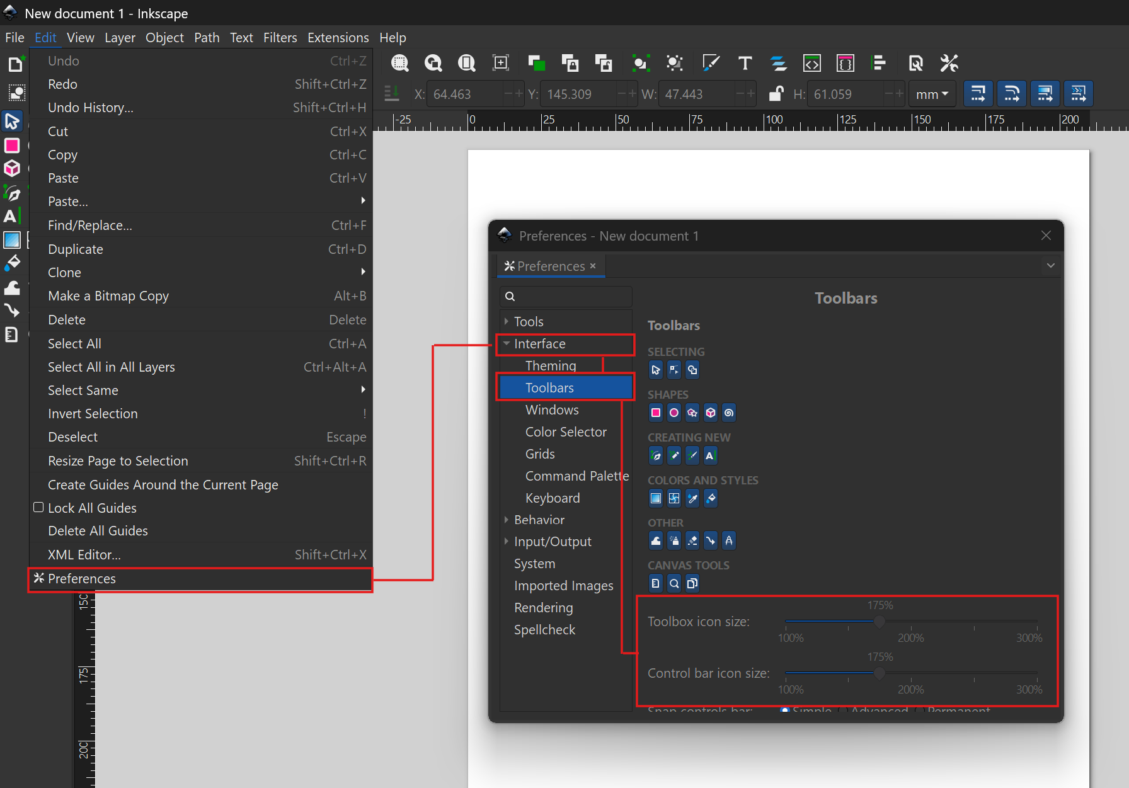Close the Preferences tab with its x
1129x788 pixels.
(593, 266)
